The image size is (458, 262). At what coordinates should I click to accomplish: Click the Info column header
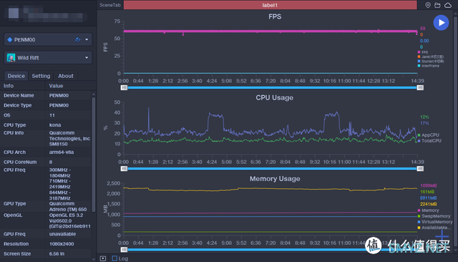coord(9,86)
